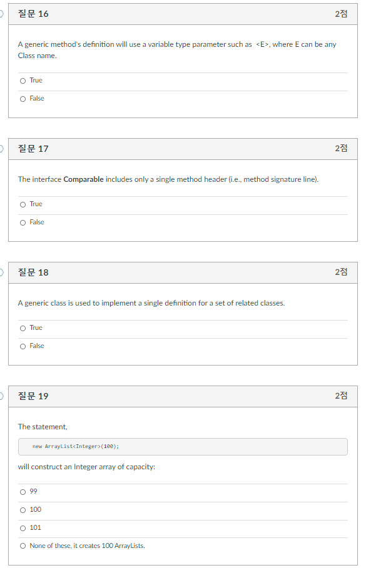Click the 2점 point label on question 19
The height and width of the screenshot is (568, 371).
click(342, 396)
